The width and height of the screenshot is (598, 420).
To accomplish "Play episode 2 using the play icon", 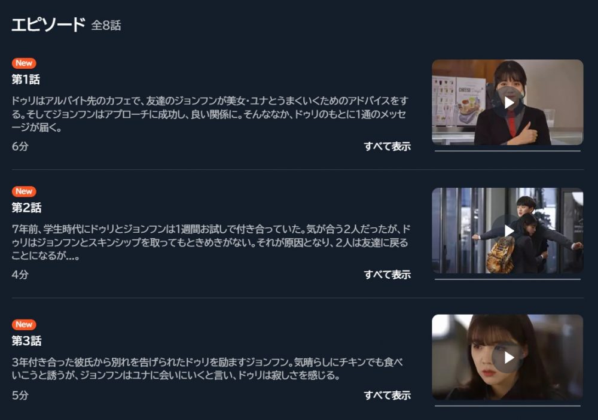I will (x=509, y=231).
